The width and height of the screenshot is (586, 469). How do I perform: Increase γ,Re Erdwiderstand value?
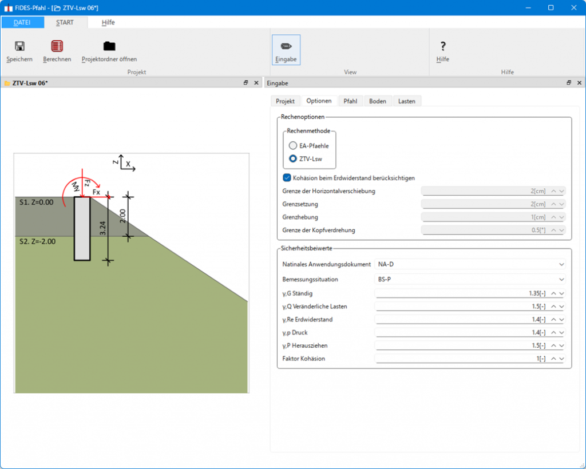click(553, 320)
